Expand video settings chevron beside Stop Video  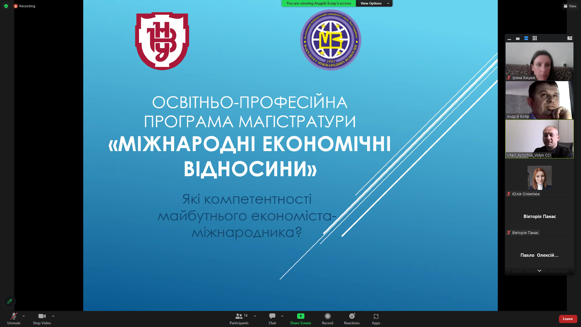click(x=53, y=316)
